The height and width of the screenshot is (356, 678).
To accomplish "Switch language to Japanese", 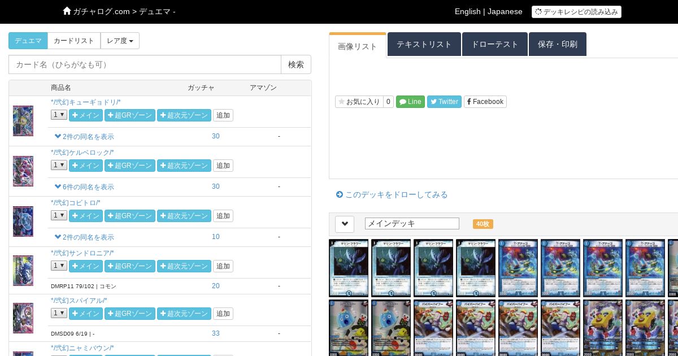I will coord(505,11).
